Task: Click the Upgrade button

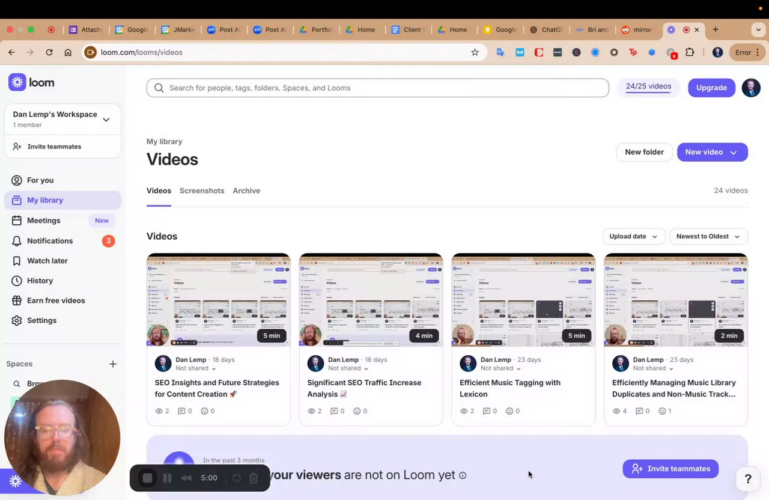Action: tap(711, 88)
